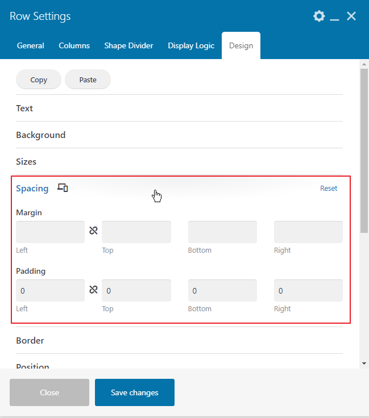This screenshot has width=369, height=418.
Task: Click the Paste button
Action: click(88, 80)
